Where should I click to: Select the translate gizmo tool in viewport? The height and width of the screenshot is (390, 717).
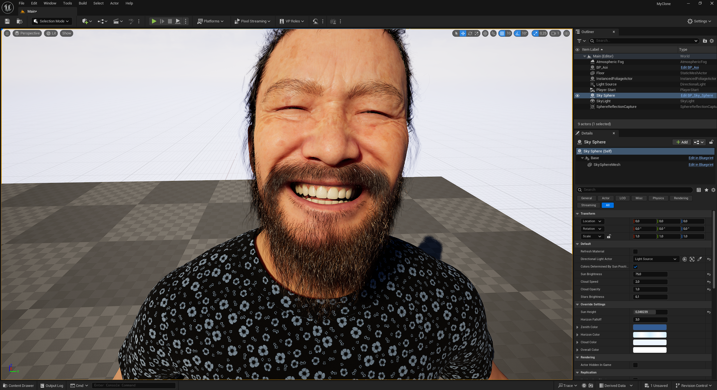463,33
